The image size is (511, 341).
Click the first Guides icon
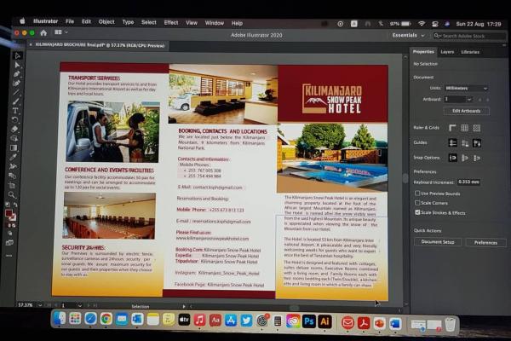tap(452, 142)
